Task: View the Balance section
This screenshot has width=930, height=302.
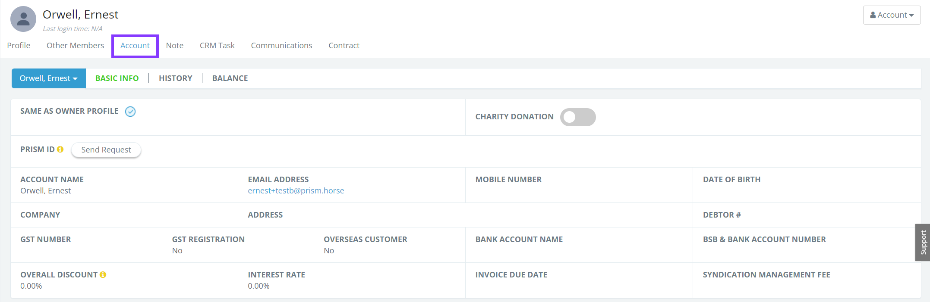Action: click(230, 78)
